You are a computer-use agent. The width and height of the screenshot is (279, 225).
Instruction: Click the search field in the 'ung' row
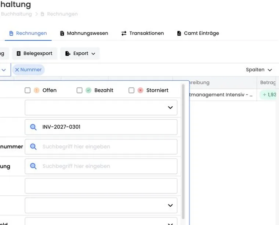point(101,166)
